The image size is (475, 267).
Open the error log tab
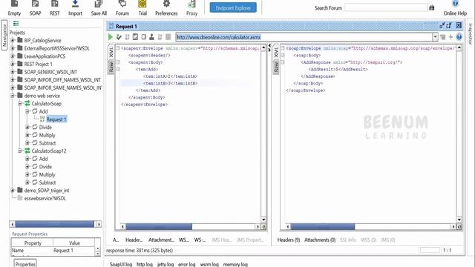[186, 264]
